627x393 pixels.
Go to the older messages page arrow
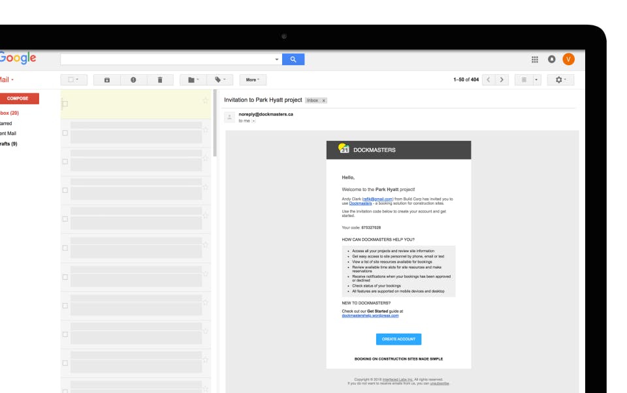(502, 80)
